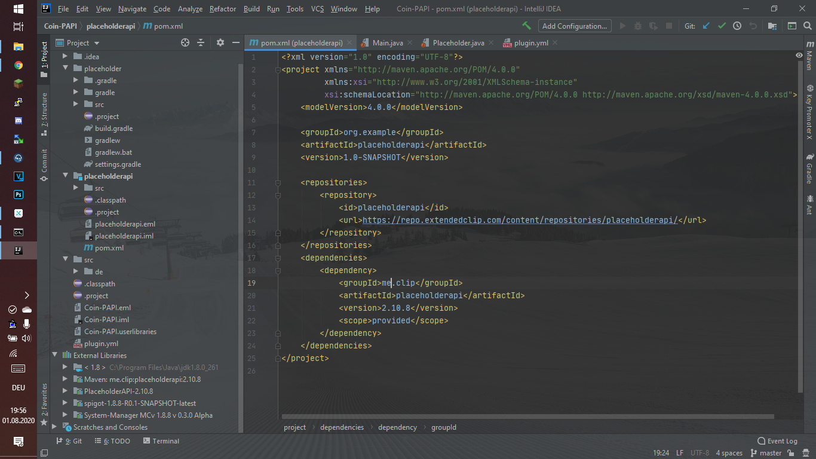Open the Event Log
The image size is (816, 459).
(x=777, y=441)
